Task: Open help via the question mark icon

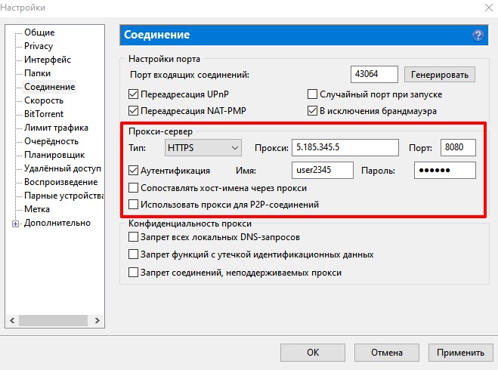Action: [478, 35]
